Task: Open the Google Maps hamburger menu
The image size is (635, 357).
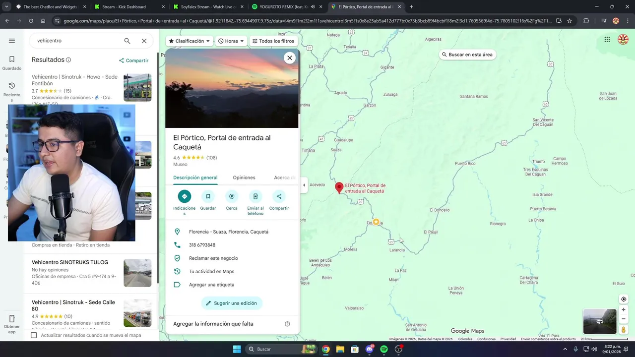Action: pyautogui.click(x=12, y=41)
